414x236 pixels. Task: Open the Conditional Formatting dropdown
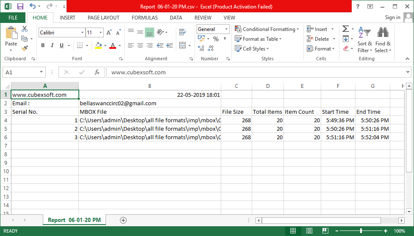pos(267,29)
